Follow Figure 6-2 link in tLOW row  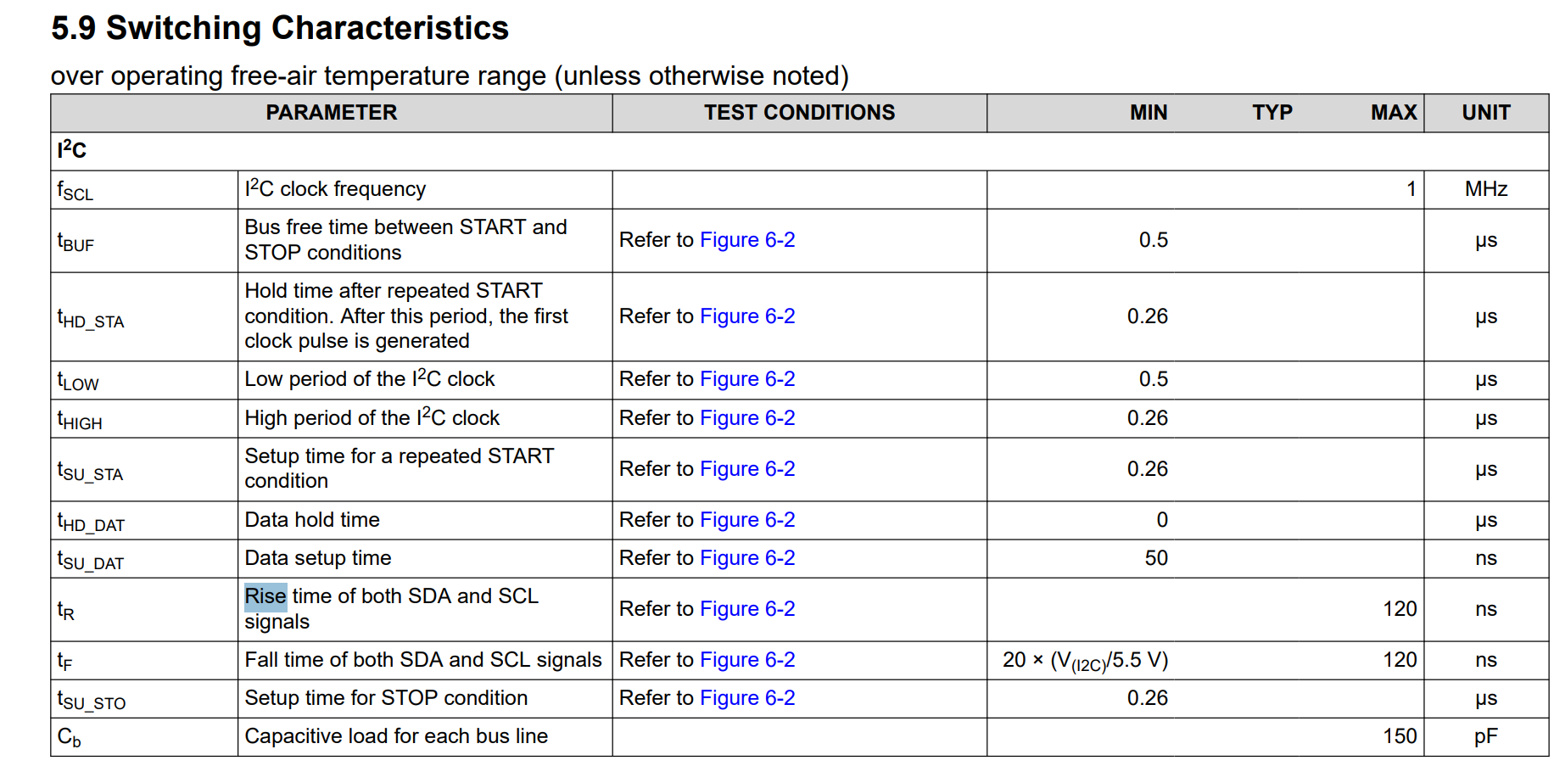tap(747, 379)
